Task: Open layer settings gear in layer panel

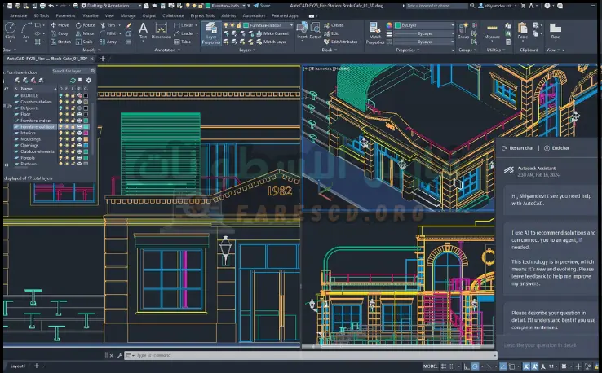Action: tap(88, 80)
